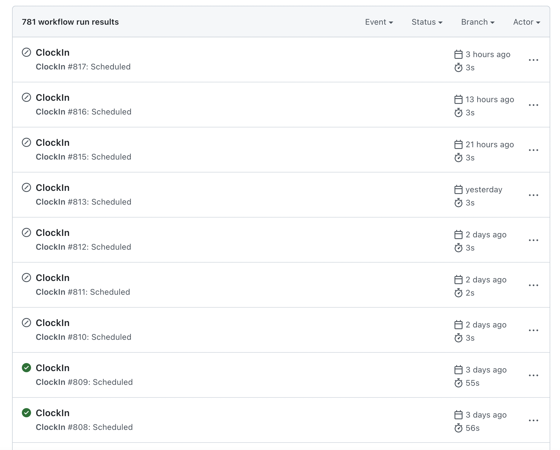Click the cancelled status icon for run #815
The image size is (560, 450).
point(26,143)
